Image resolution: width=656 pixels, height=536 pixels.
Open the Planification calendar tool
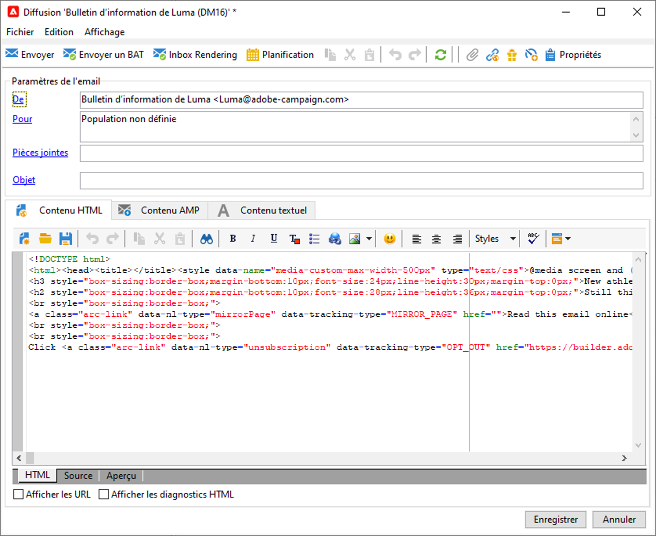280,55
